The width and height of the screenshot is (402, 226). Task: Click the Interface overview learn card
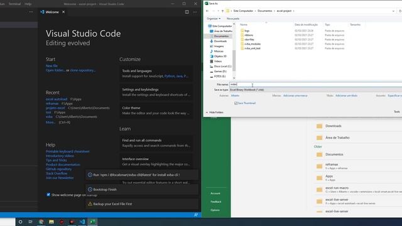pos(156,161)
